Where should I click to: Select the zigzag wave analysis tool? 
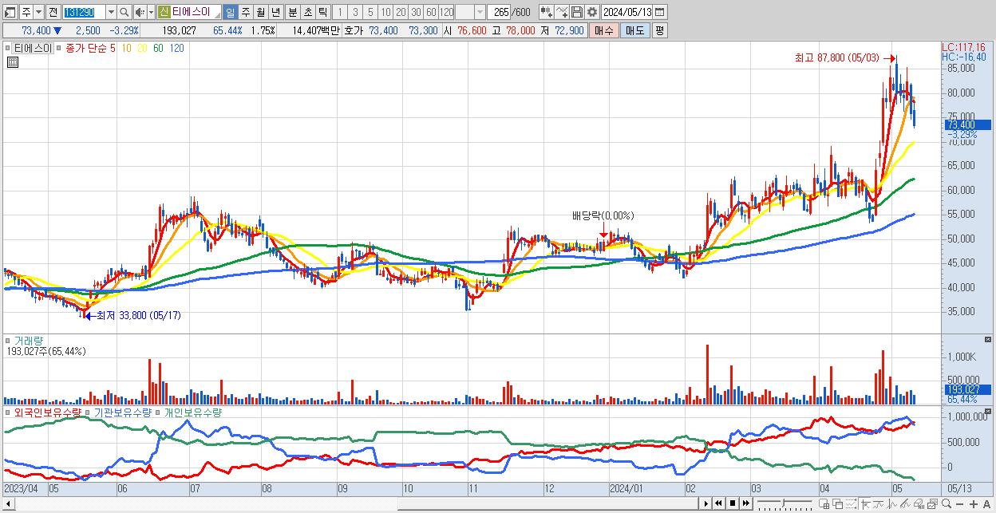point(892,503)
